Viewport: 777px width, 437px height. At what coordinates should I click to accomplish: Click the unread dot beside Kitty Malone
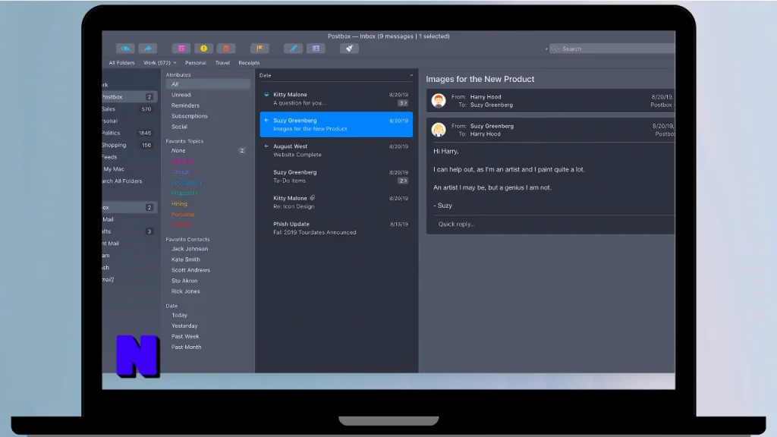click(x=266, y=94)
